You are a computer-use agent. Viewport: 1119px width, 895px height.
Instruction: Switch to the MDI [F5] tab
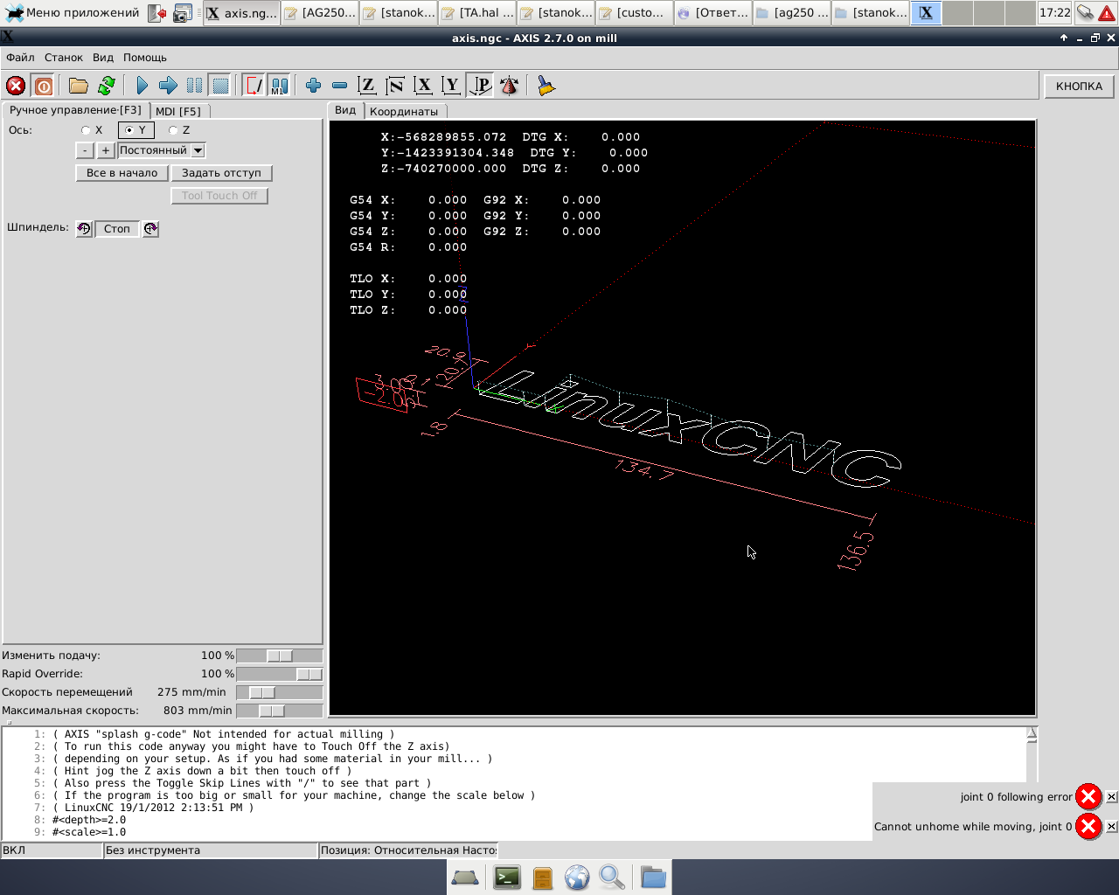(178, 111)
